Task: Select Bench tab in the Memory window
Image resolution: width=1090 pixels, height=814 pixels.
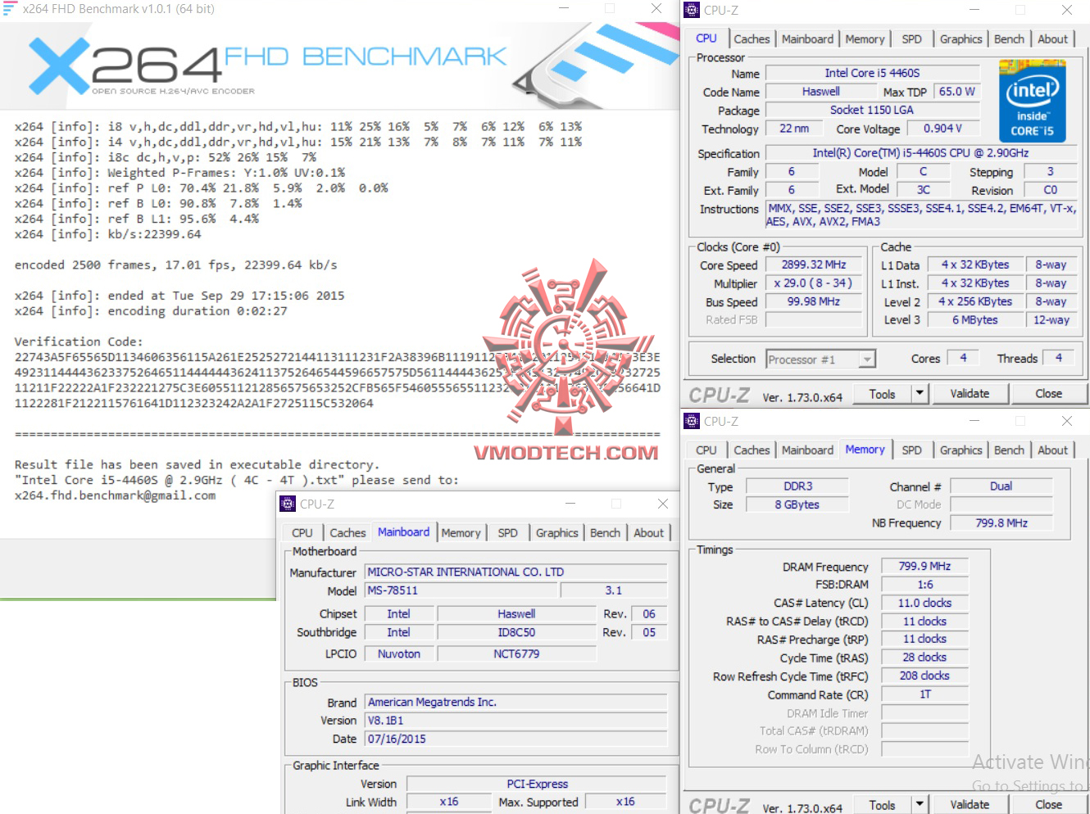Action: tap(1009, 450)
